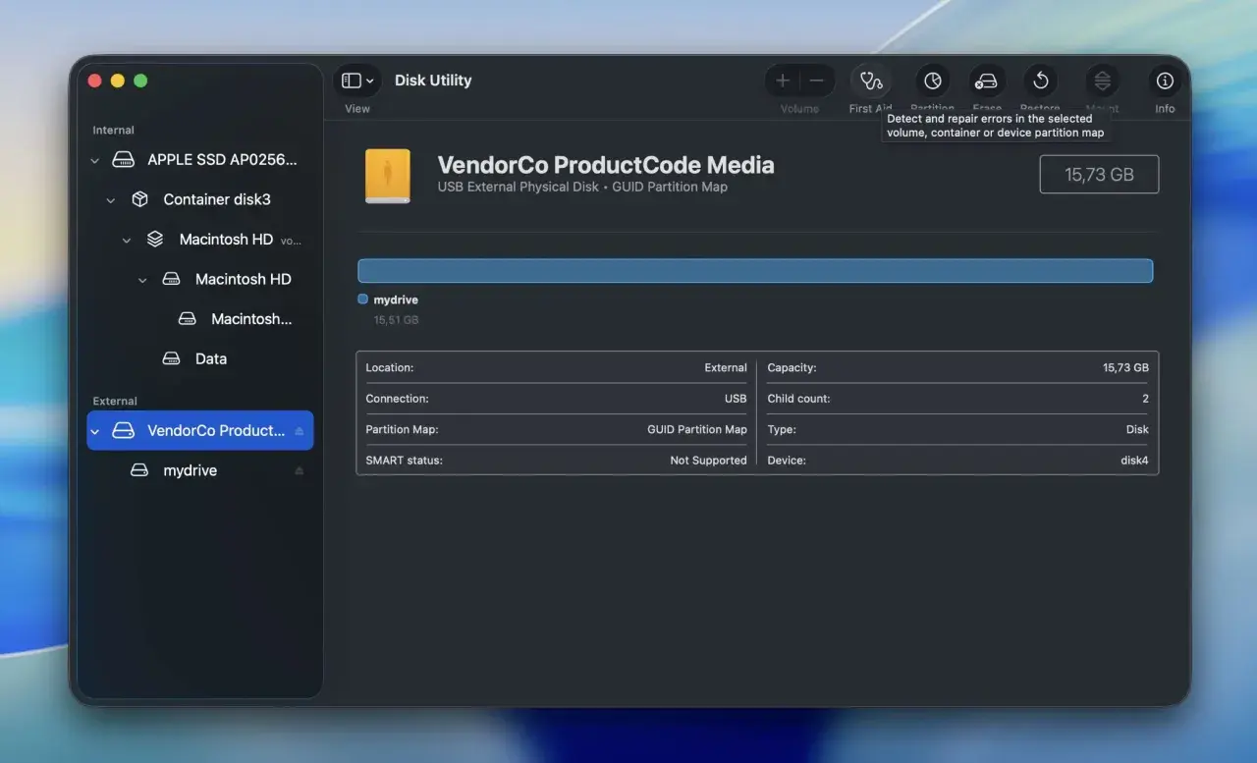Click the blue mydrive legend dot

click(x=363, y=300)
